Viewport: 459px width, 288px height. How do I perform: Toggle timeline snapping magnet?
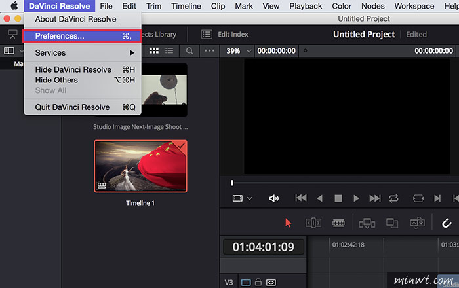click(x=447, y=223)
